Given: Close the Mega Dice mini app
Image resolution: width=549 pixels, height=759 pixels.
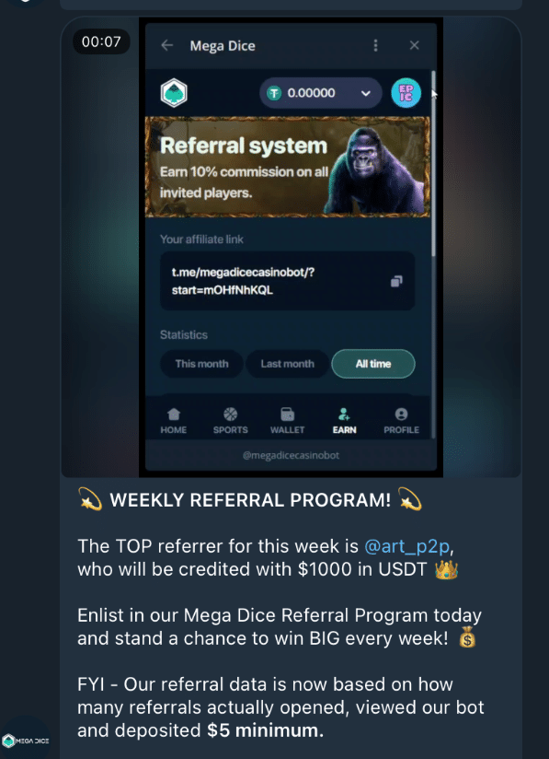Looking at the screenshot, I should point(414,45).
